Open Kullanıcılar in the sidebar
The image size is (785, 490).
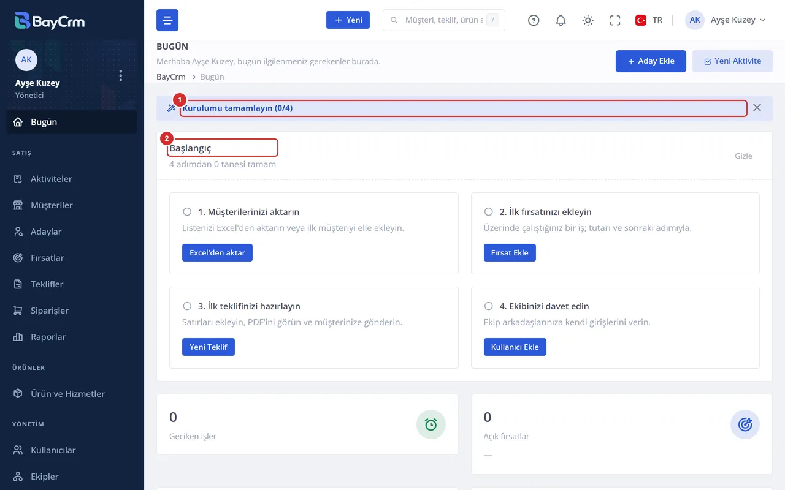coord(72,450)
